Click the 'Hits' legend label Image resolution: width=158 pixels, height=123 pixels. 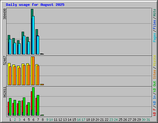(x=155, y=13)
